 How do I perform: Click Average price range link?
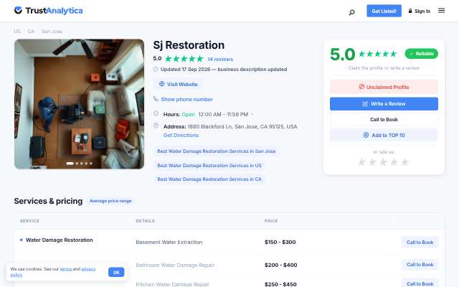tap(110, 201)
